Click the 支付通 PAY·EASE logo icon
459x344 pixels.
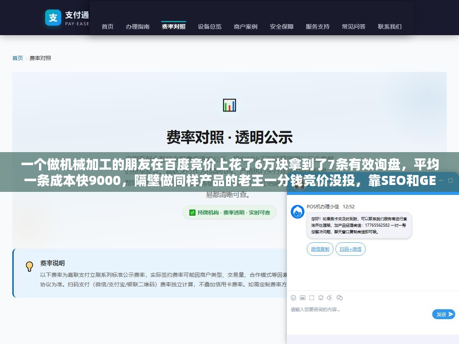pyautogui.click(x=53, y=18)
